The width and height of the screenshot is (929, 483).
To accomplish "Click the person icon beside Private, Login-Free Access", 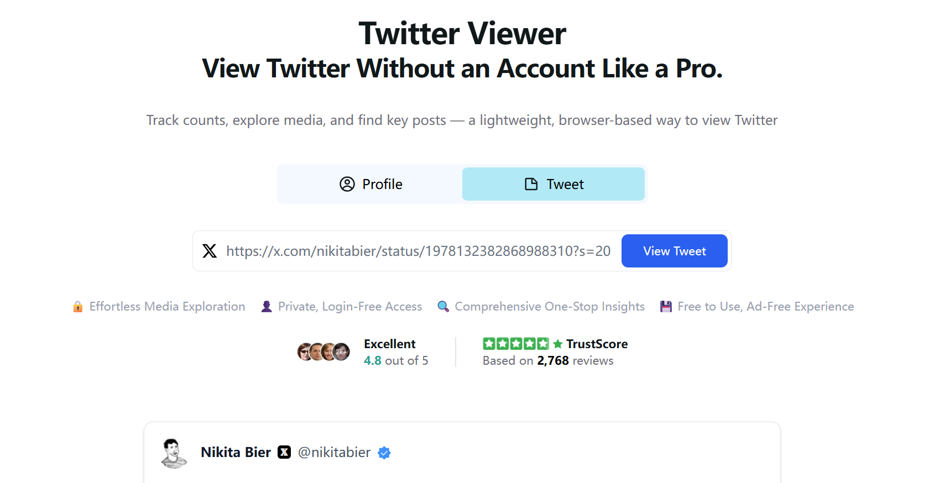I will tap(267, 307).
